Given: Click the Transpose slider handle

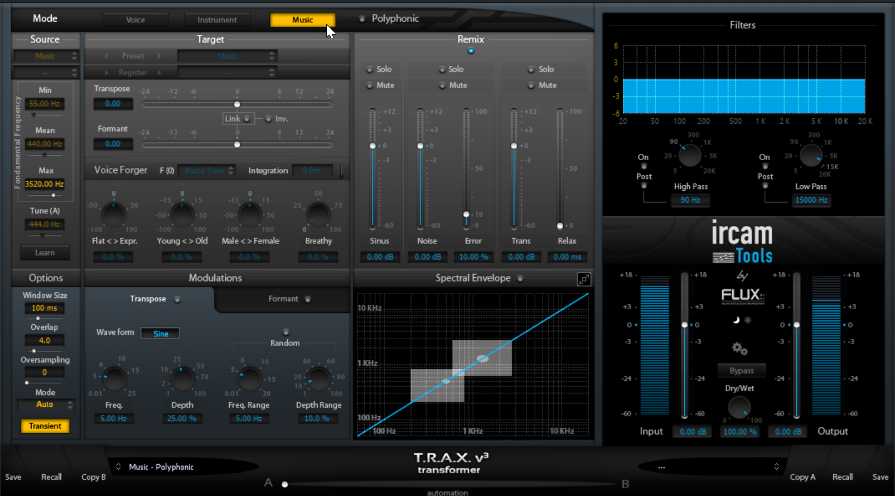Looking at the screenshot, I should coord(237,104).
